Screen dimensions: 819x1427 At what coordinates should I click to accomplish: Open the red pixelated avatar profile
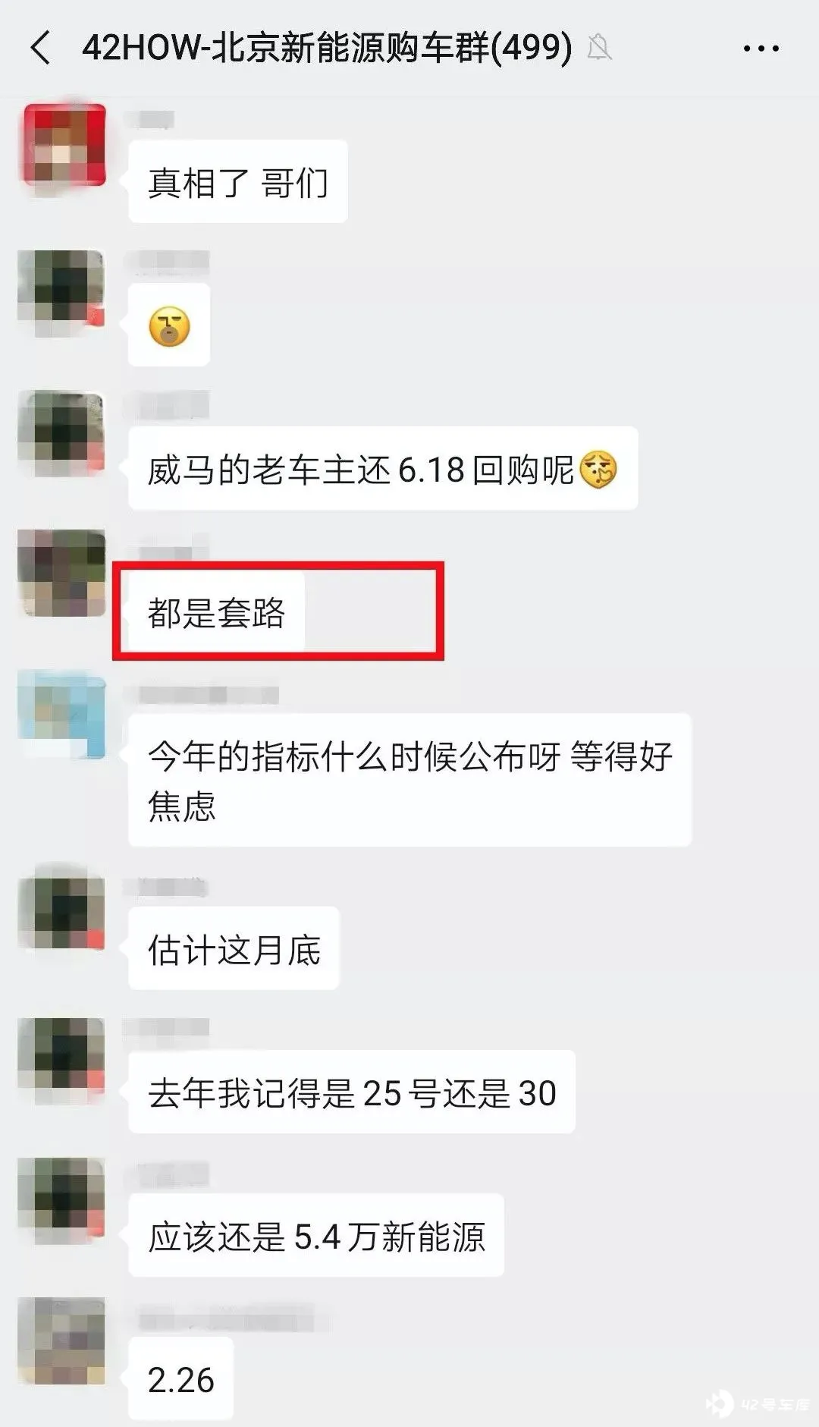(64, 145)
